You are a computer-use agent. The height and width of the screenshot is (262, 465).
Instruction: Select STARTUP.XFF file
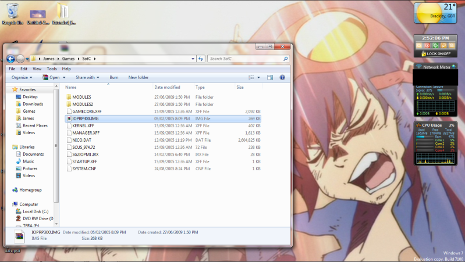pos(163,161)
